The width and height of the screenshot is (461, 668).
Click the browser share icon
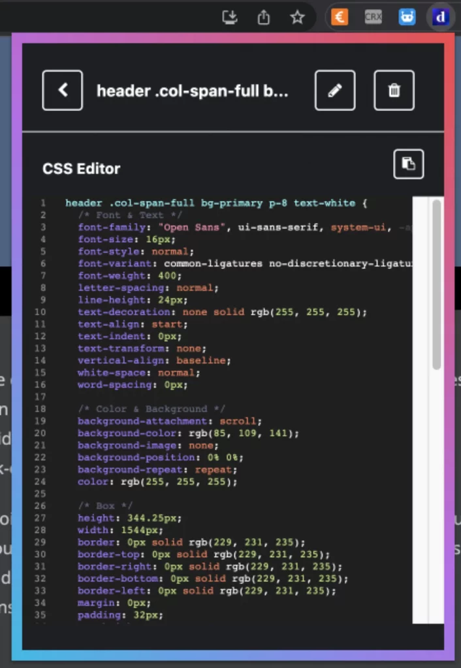264,18
